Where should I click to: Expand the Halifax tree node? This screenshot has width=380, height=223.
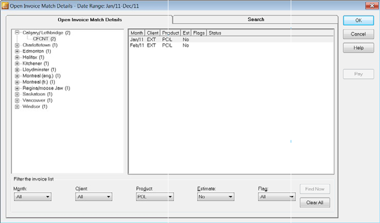click(17, 57)
